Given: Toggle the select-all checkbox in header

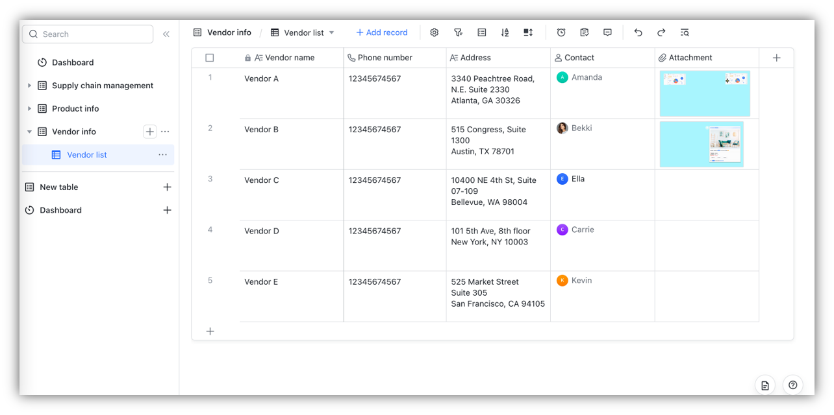Looking at the screenshot, I should pyautogui.click(x=209, y=58).
